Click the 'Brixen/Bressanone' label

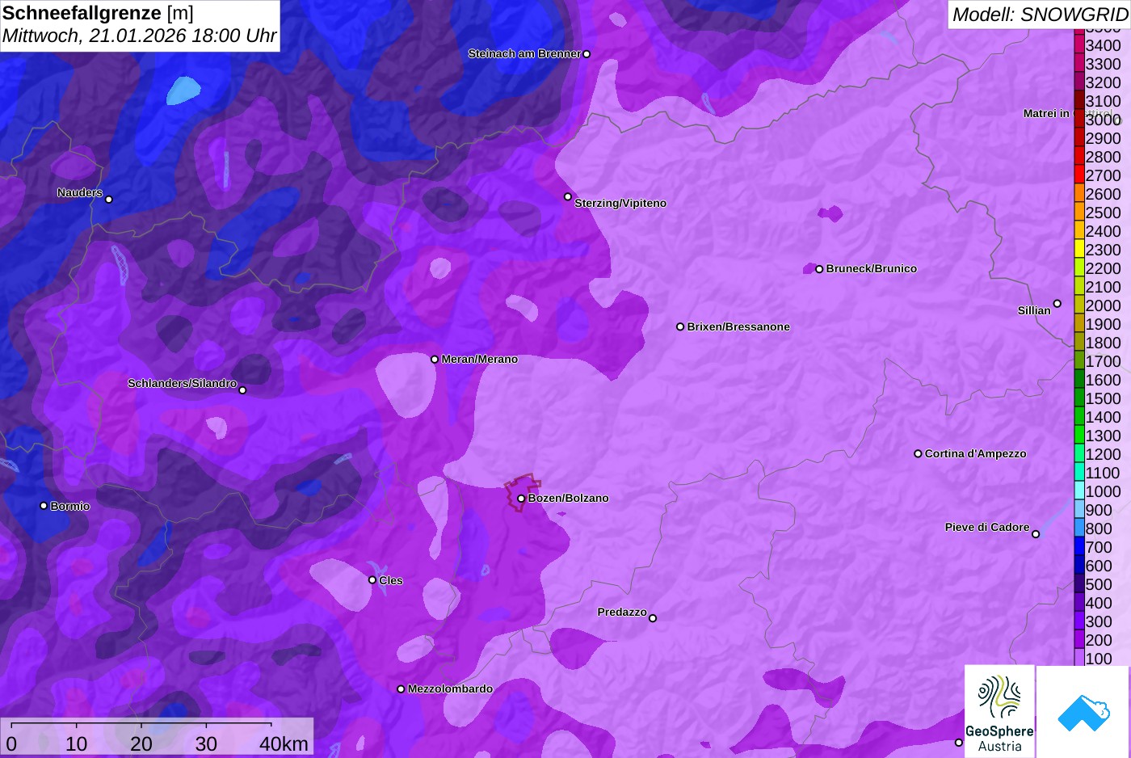[x=738, y=327]
